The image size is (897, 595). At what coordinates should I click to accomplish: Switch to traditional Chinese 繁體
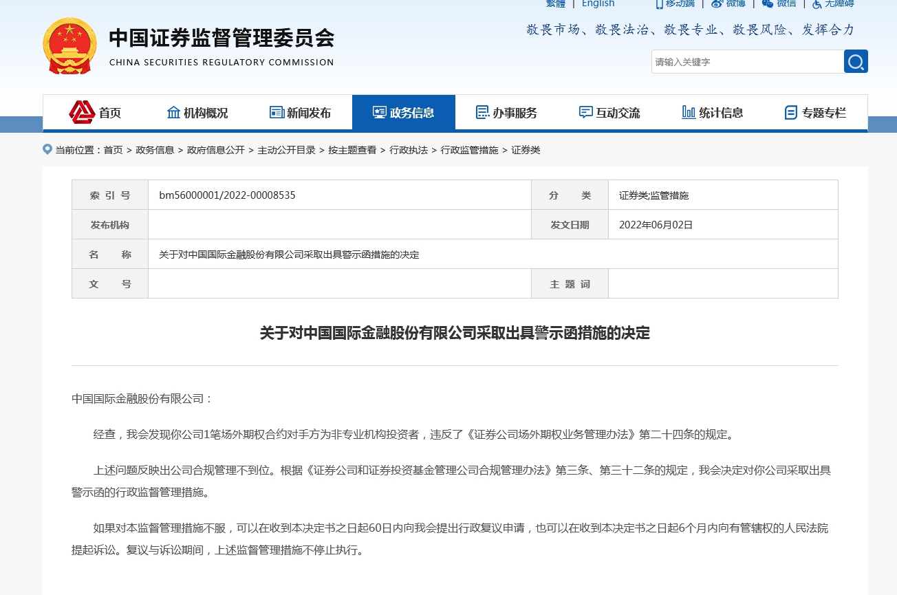556,3
